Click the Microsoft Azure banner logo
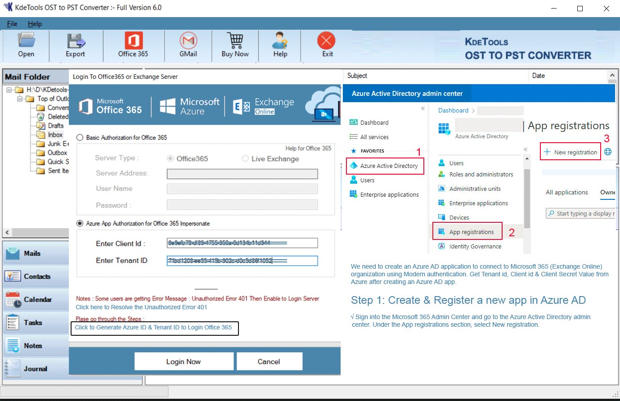Screen dimensions: 620x401 coord(189,106)
